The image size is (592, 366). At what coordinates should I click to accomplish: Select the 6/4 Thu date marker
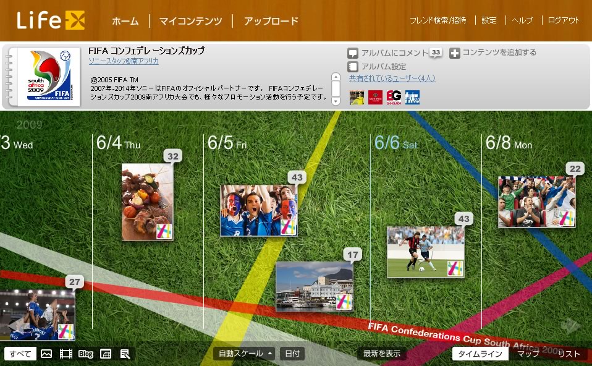pyautogui.click(x=118, y=143)
